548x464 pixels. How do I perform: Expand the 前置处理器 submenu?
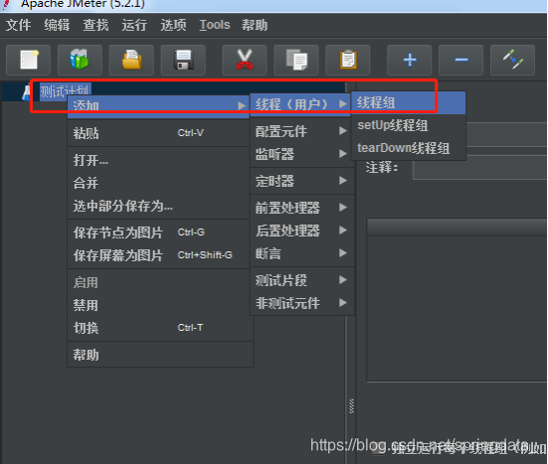tap(302, 208)
